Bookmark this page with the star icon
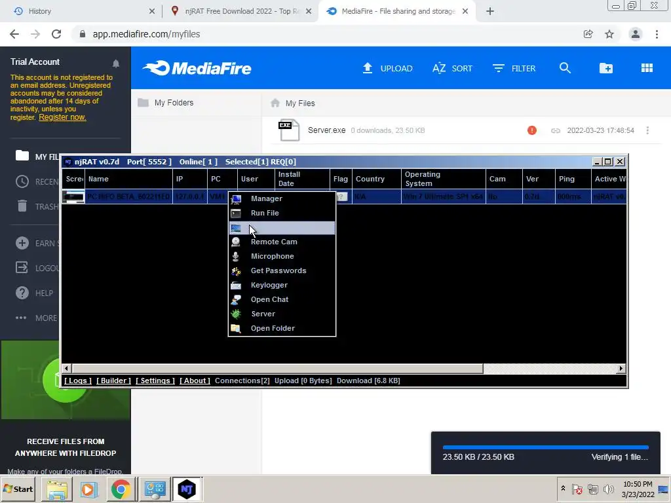This screenshot has width=671, height=503. tap(609, 34)
